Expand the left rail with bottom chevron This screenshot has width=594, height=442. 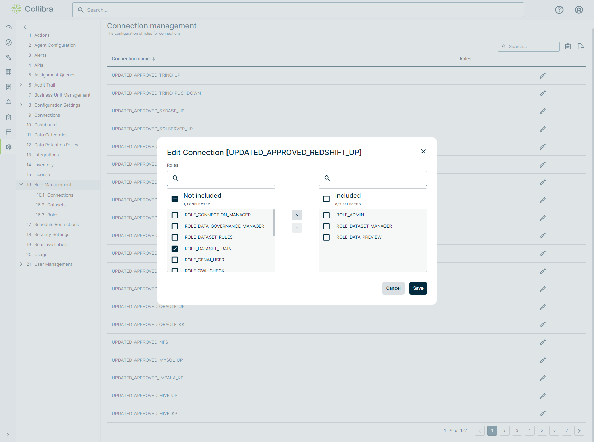click(x=8, y=435)
